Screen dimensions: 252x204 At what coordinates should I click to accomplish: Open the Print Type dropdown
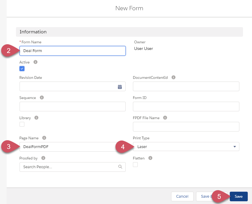186,147
